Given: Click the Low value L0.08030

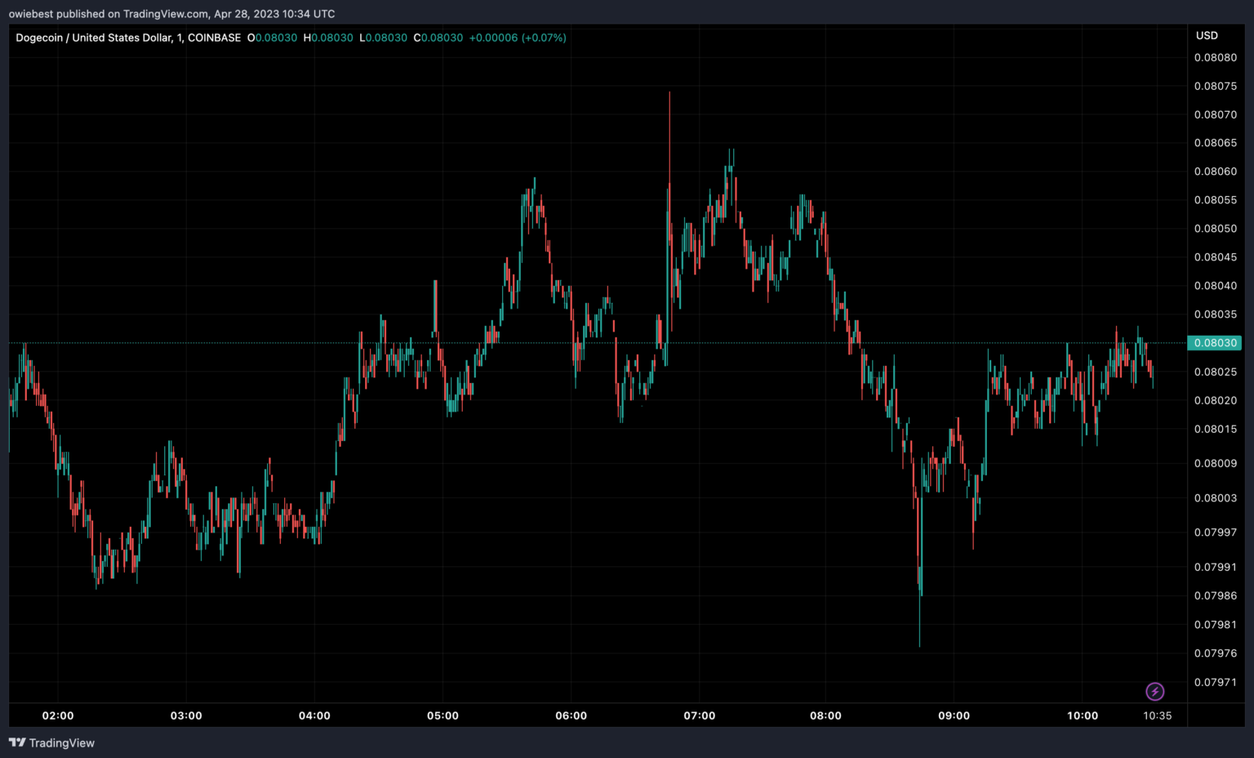Looking at the screenshot, I should (383, 38).
